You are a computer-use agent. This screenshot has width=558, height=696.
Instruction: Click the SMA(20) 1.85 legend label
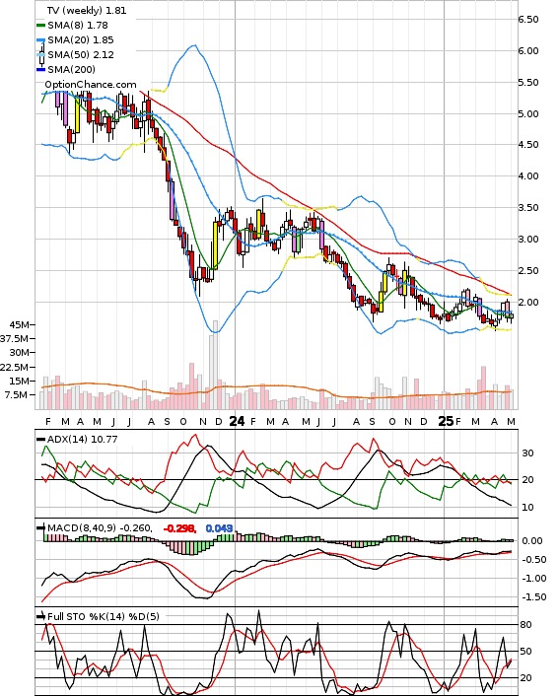click(x=81, y=40)
